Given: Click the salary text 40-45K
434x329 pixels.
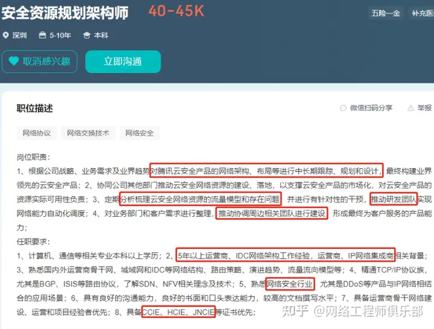Looking at the screenshot, I should (176, 11).
